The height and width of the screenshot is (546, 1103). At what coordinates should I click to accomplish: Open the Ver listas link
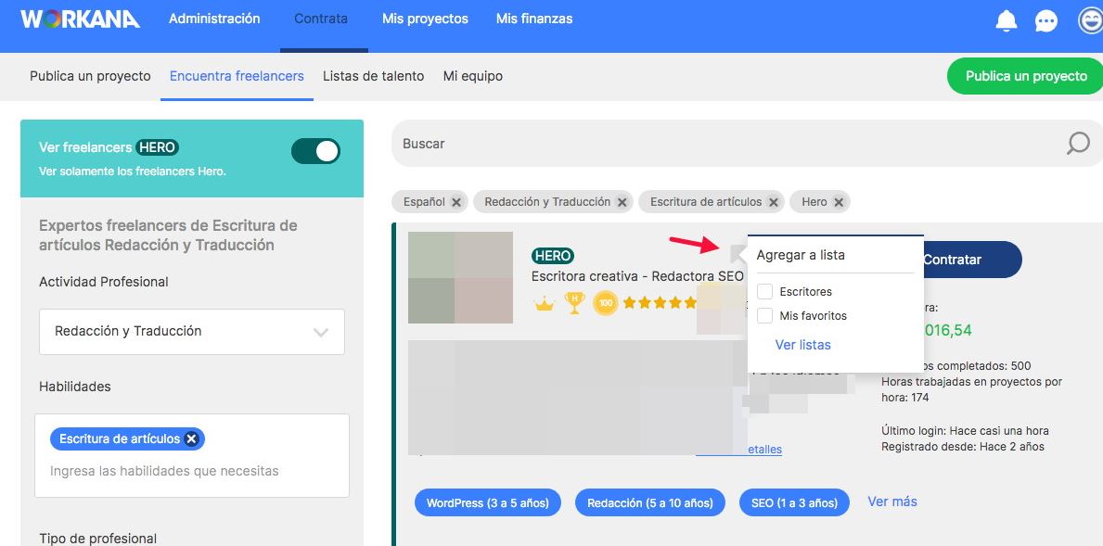[x=802, y=345]
